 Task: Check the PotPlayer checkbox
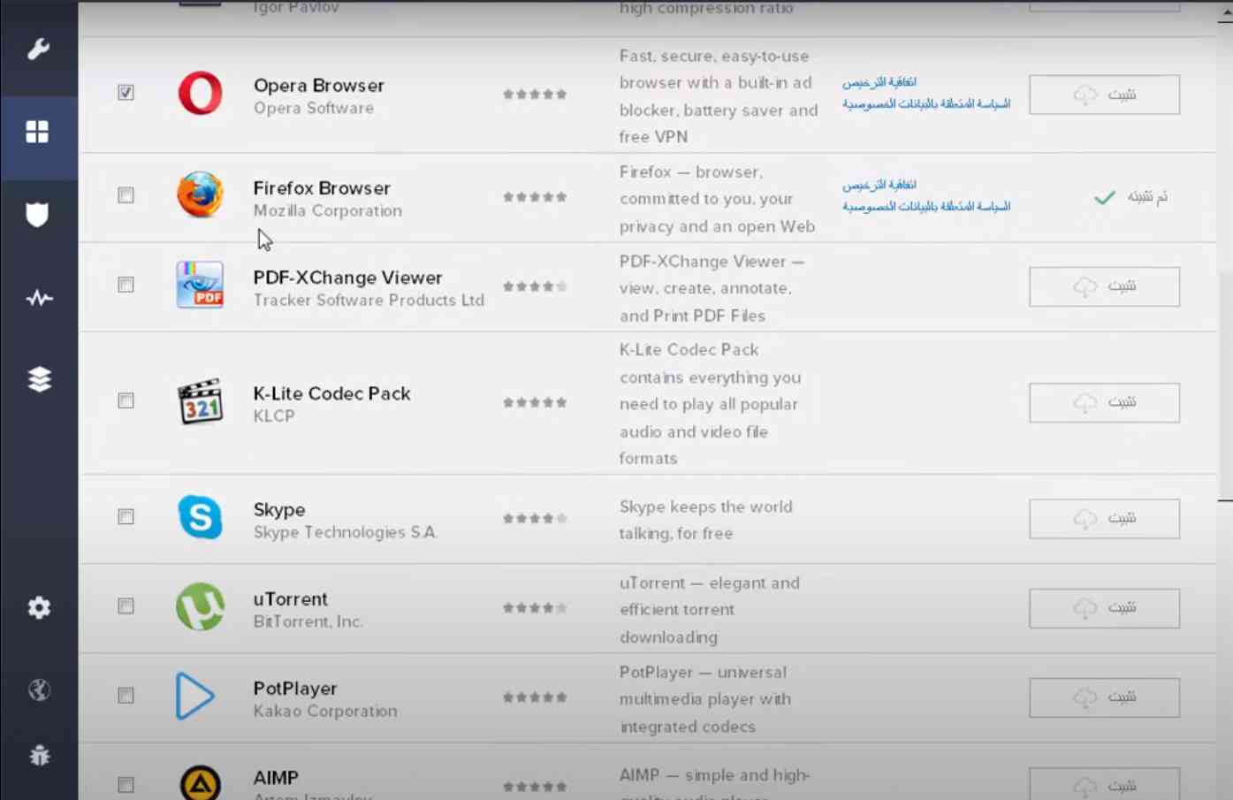coord(126,695)
